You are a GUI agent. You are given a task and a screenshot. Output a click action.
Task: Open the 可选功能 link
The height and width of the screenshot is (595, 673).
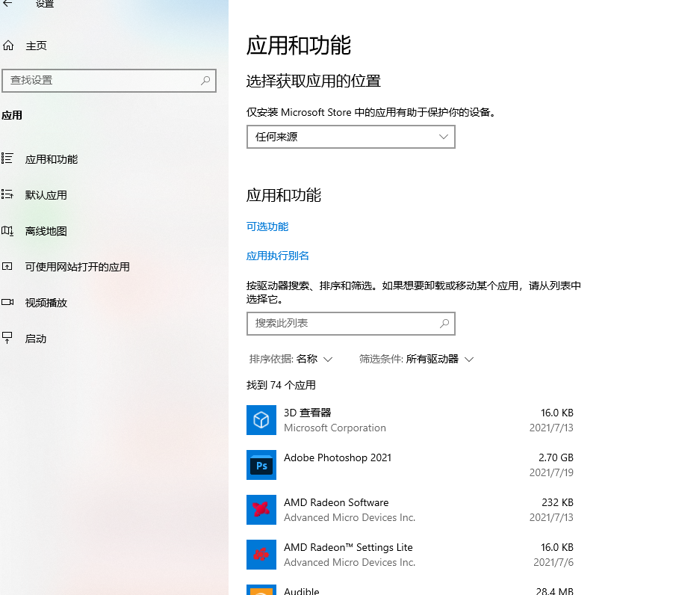tap(267, 226)
